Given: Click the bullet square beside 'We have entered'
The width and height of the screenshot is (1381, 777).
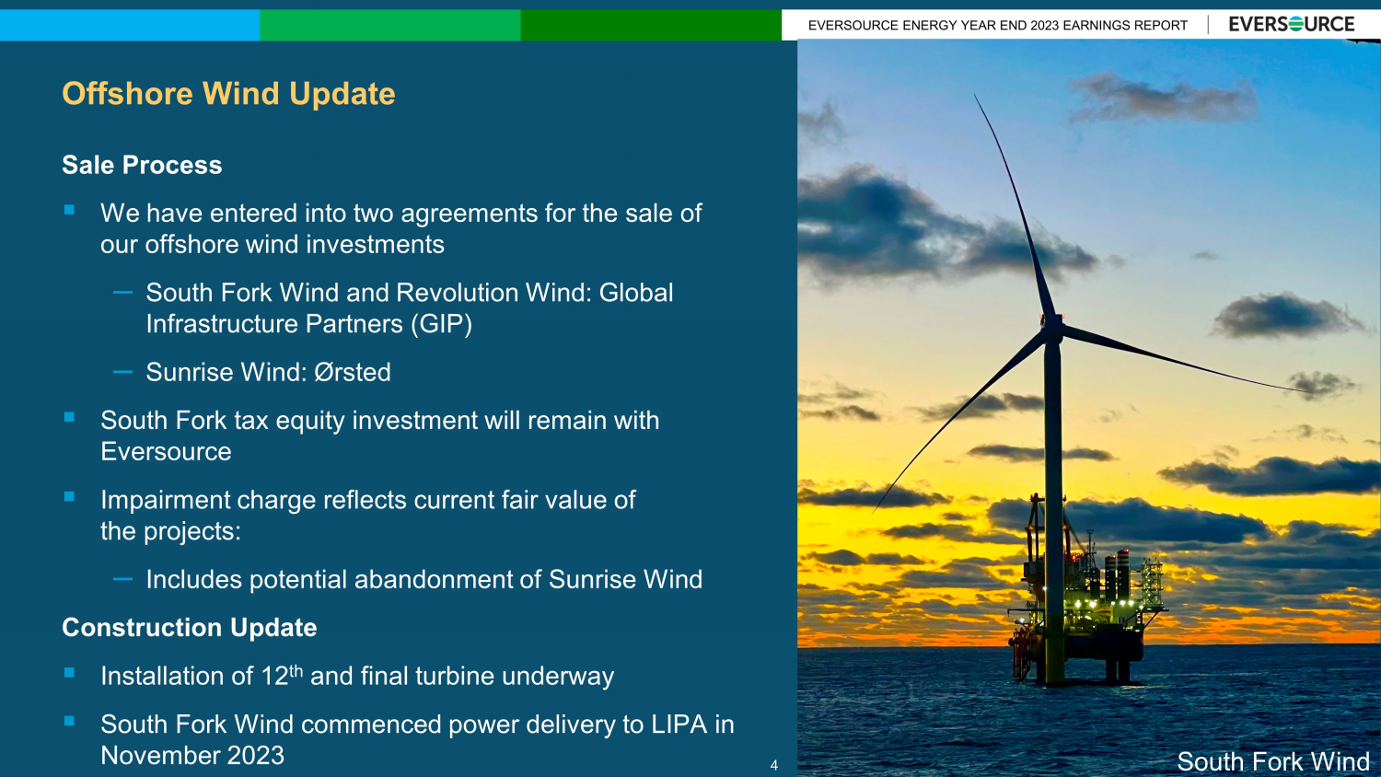Looking at the screenshot, I should click(x=69, y=211).
